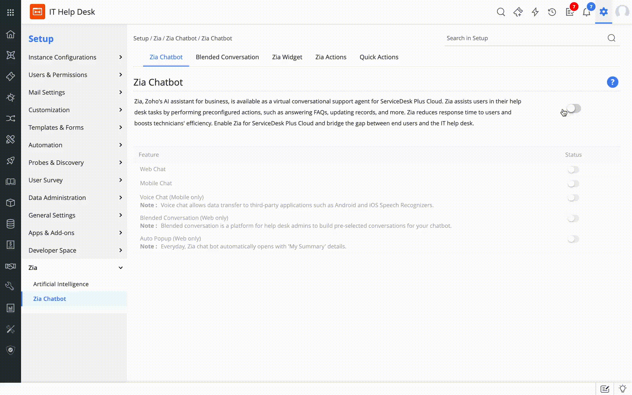Click the Home icon in left rail

11,34
